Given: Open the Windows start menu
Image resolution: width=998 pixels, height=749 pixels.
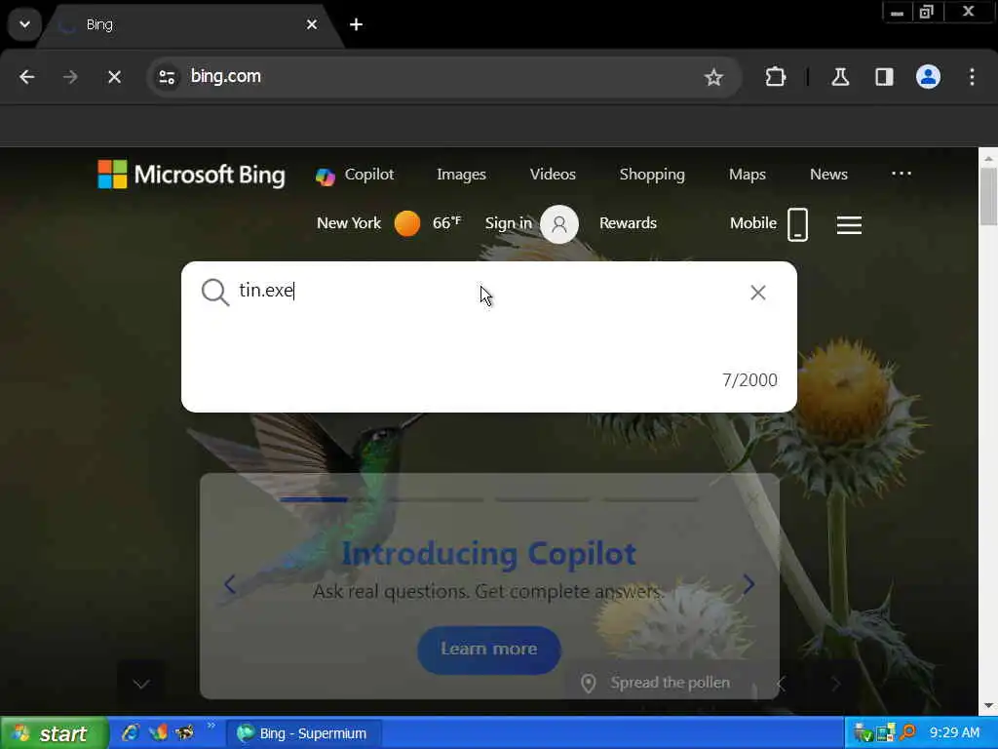Looking at the screenshot, I should coord(54,733).
